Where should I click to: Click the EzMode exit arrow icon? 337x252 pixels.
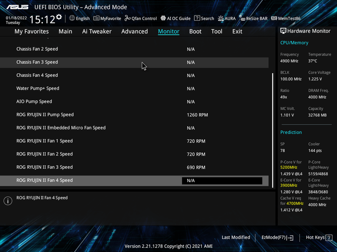pyautogui.click(x=290, y=238)
